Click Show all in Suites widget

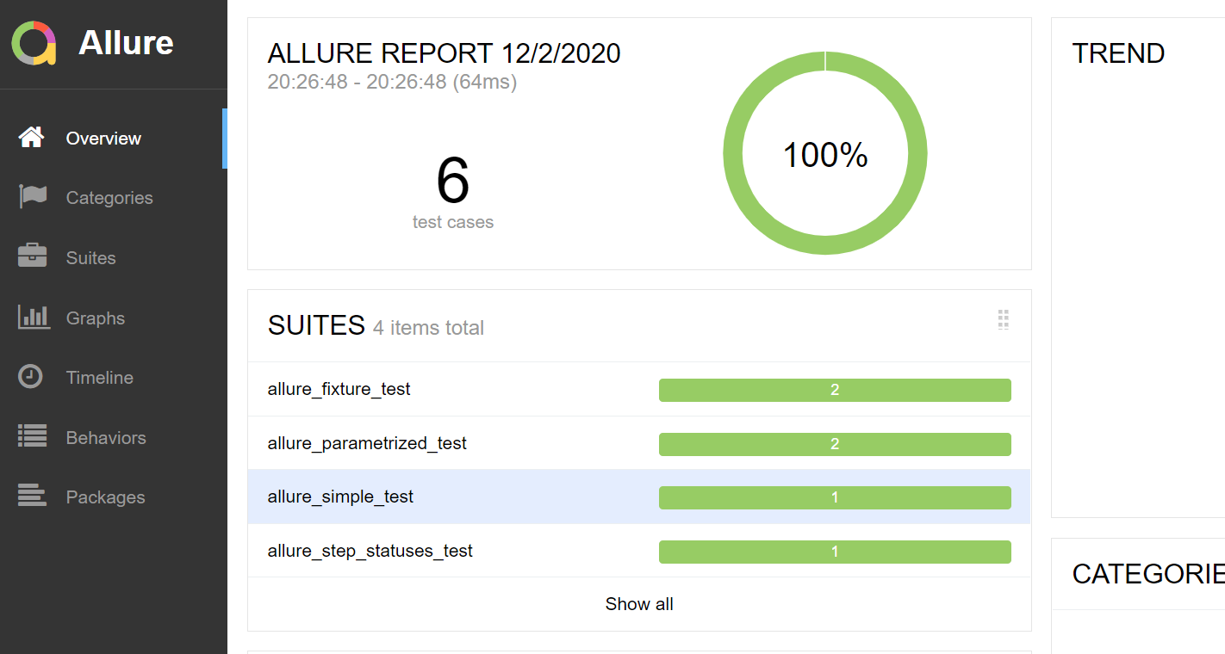point(639,604)
